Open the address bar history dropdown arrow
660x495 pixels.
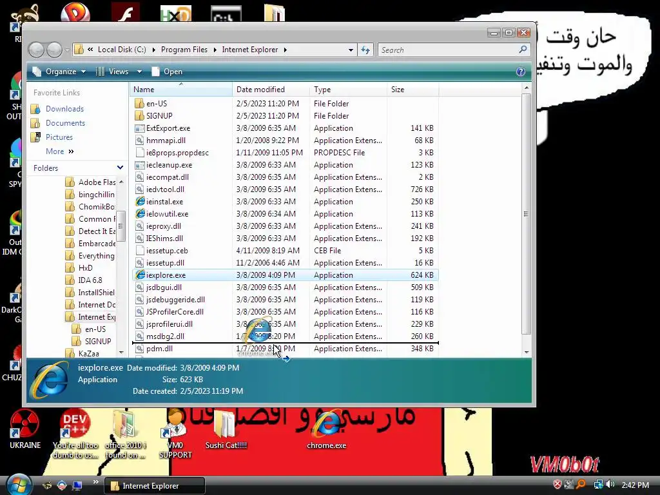pyautogui.click(x=351, y=50)
